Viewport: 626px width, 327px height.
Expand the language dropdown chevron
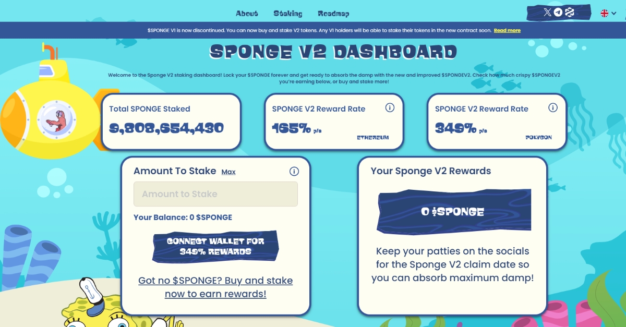tap(613, 14)
